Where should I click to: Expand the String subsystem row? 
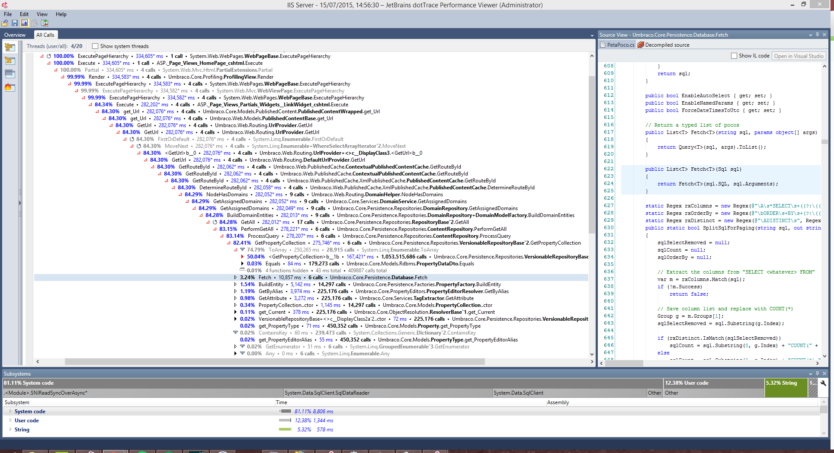10,430
